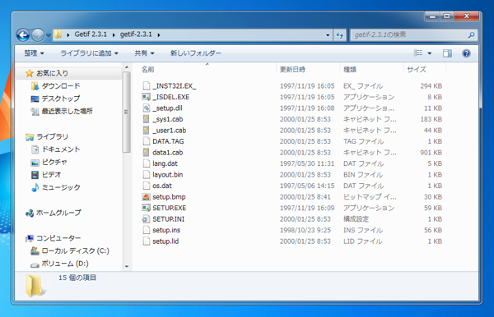Sort by the サイズ column header
Image resolution: width=494 pixels, height=317 pixels.
tap(417, 70)
